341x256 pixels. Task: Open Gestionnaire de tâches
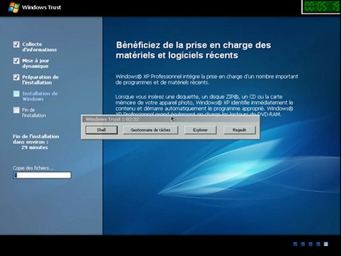151,130
